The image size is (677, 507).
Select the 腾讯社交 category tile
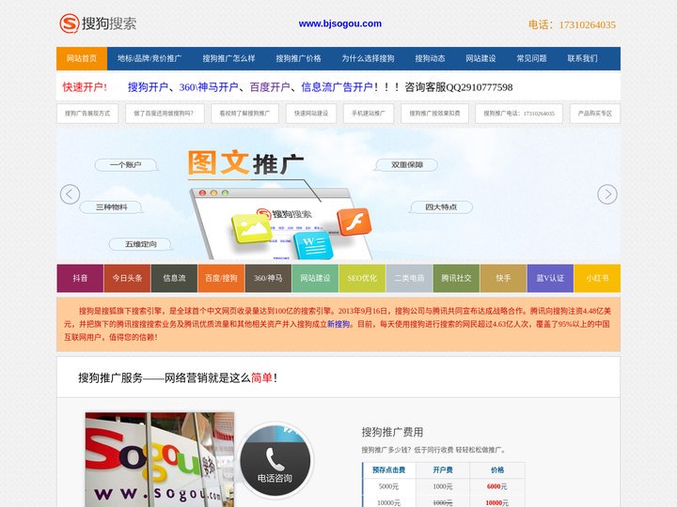(456, 279)
